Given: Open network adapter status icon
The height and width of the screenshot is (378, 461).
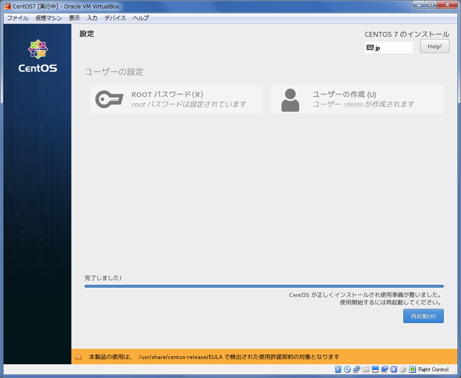Looking at the screenshot, I should (x=357, y=370).
